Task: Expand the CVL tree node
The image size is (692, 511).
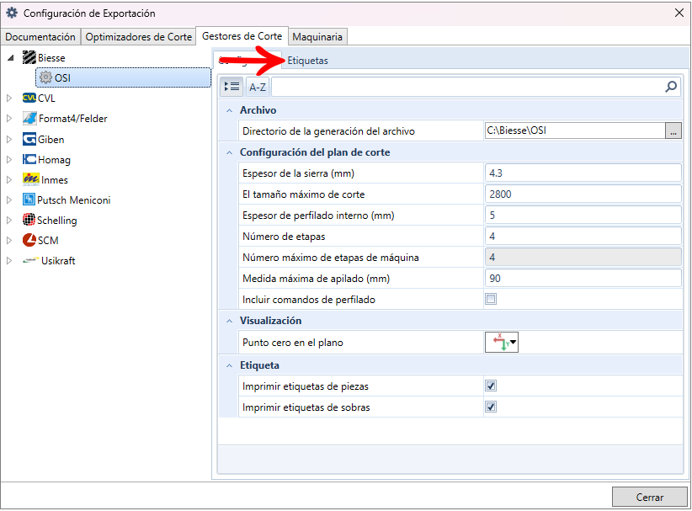Action: 8,98
